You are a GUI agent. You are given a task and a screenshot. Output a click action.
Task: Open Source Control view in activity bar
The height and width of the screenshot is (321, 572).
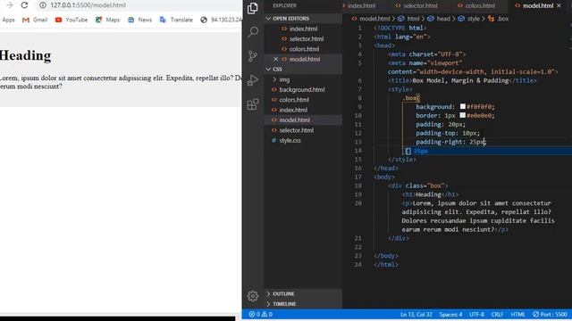click(252, 56)
